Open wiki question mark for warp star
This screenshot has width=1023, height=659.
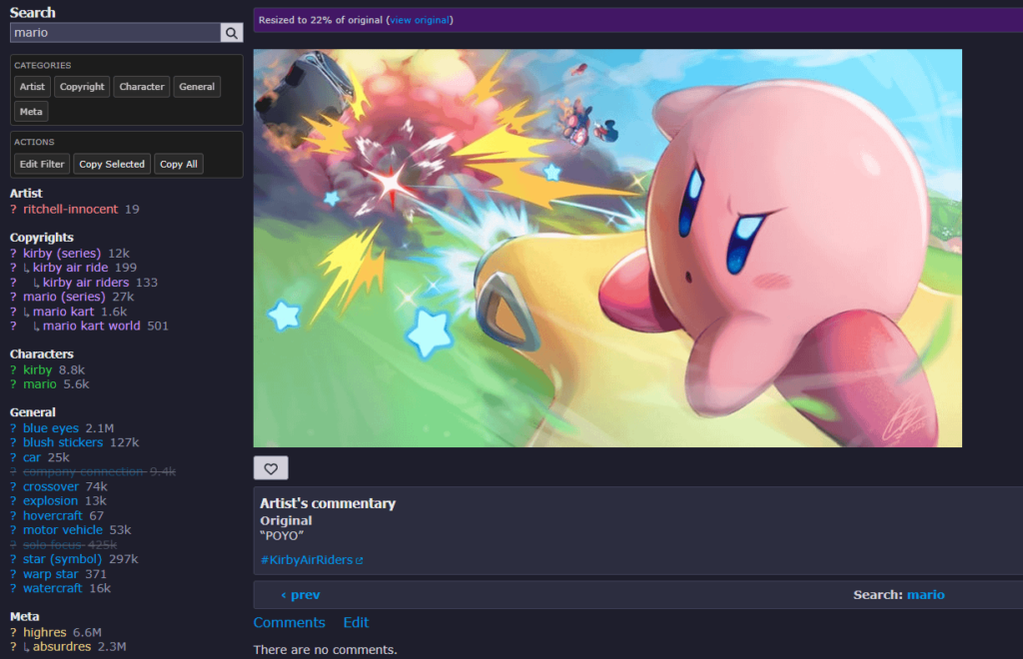14,574
